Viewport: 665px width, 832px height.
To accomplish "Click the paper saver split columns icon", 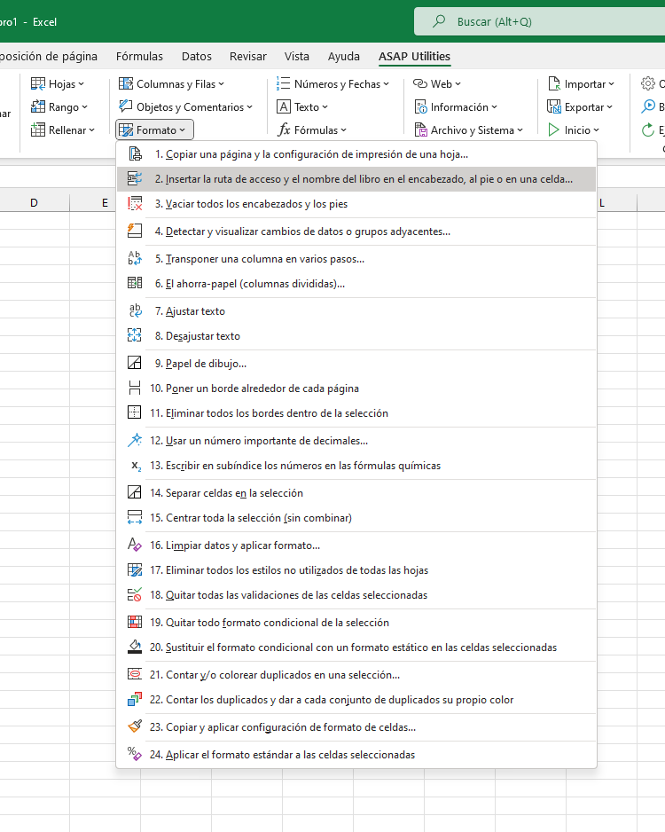I will pos(135,283).
